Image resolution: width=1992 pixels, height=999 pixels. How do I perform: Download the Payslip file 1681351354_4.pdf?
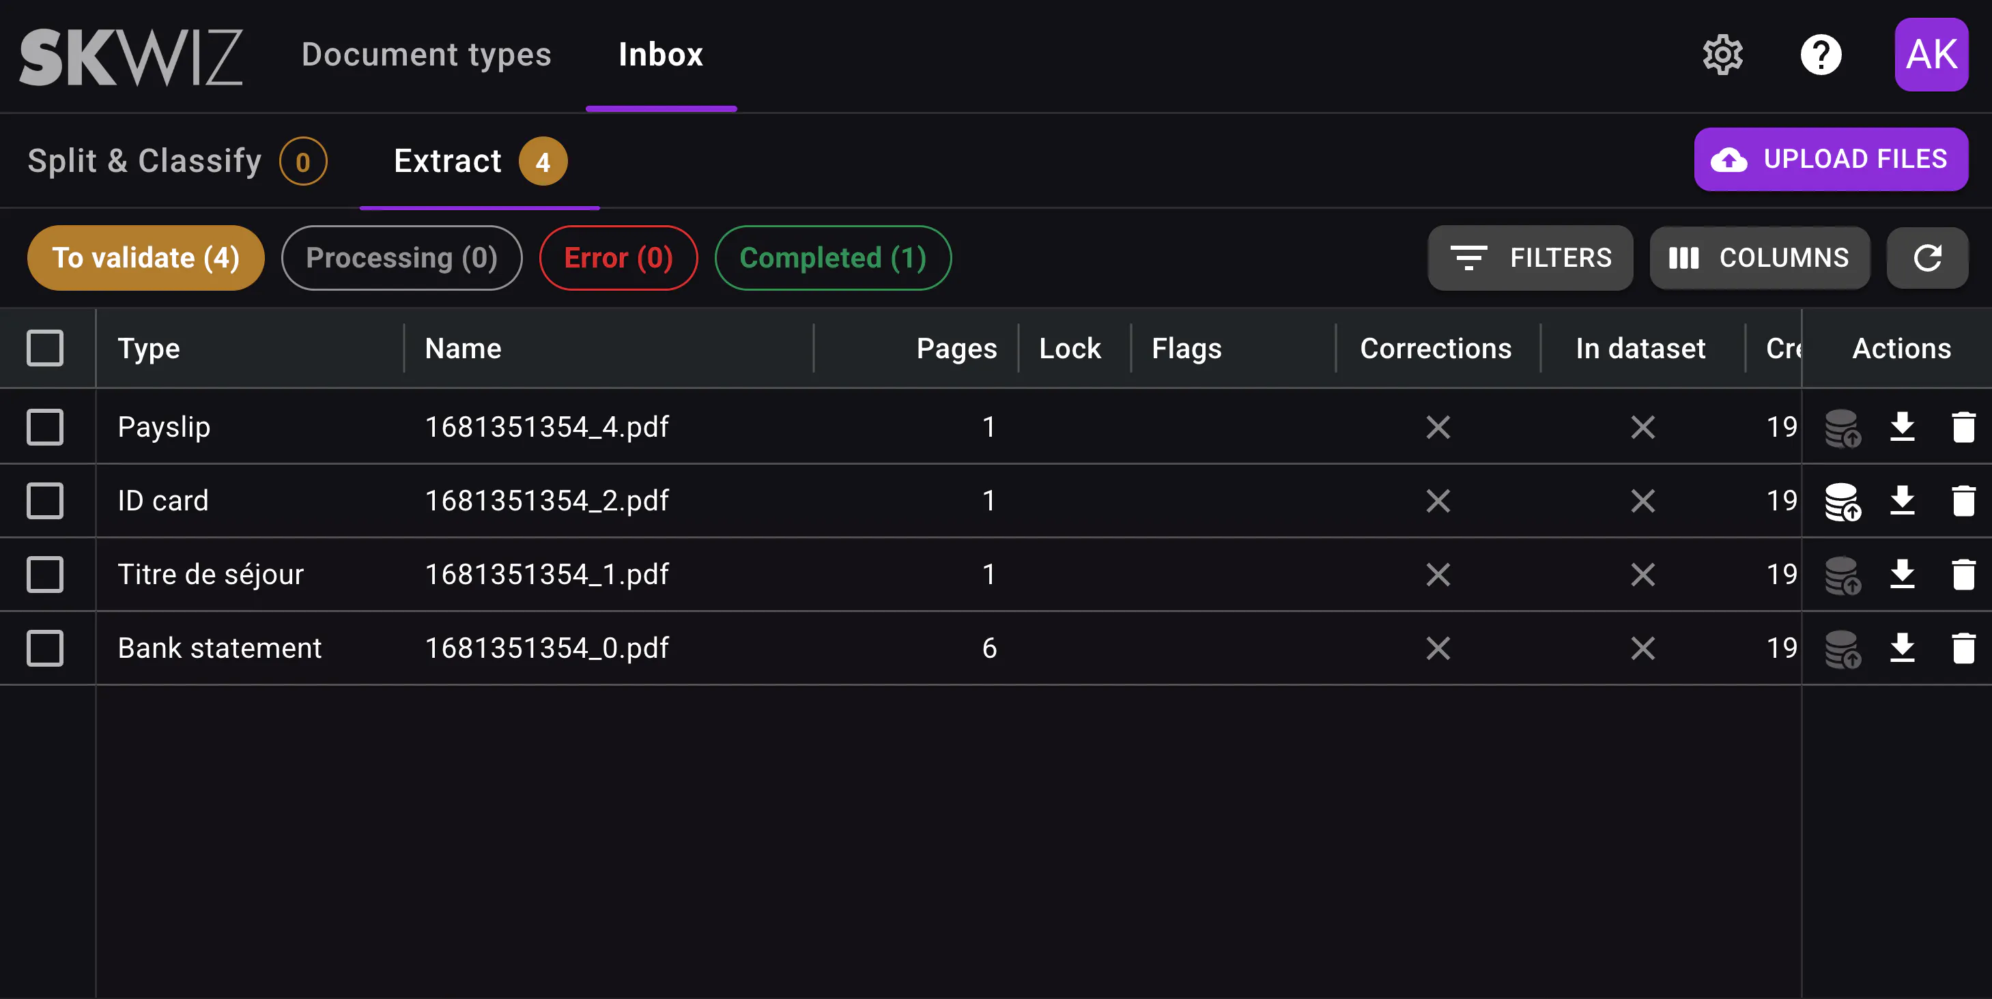(x=1901, y=426)
